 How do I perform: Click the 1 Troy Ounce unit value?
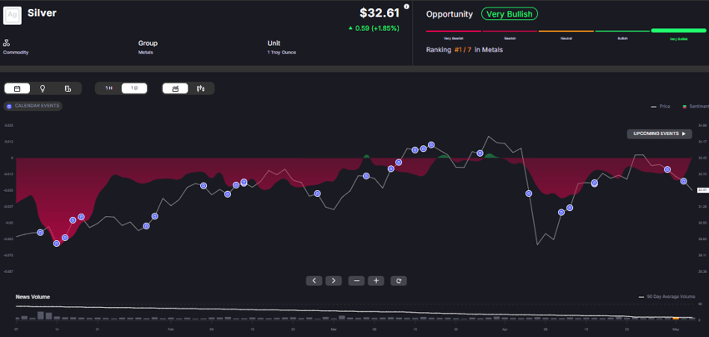tap(282, 53)
